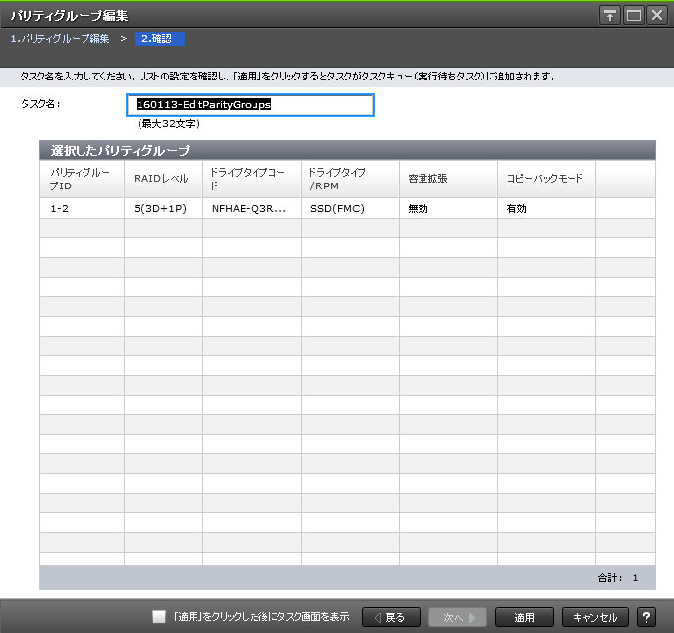The image size is (674, 633).
Task: Click the RAIDレベル column header
Action: [162, 179]
